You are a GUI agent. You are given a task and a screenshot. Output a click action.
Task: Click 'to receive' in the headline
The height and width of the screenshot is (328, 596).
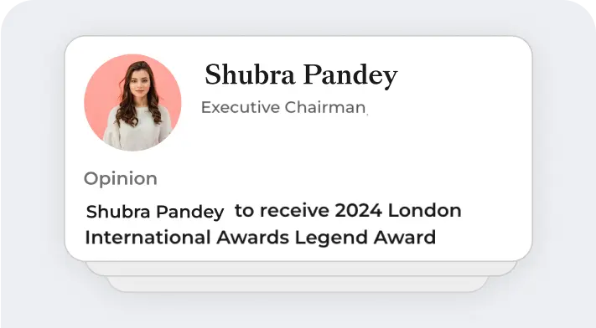tap(282, 210)
